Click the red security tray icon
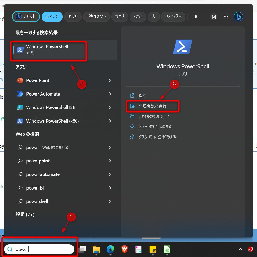The image size is (257, 257). pos(250,249)
